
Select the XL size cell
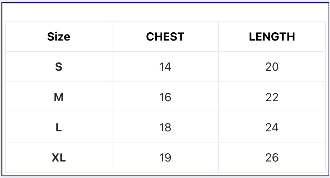pos(59,157)
